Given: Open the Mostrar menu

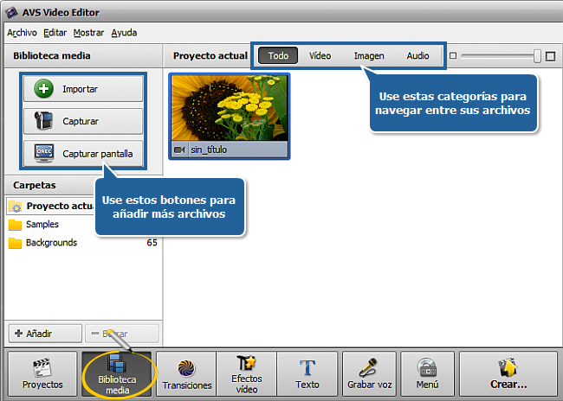Looking at the screenshot, I should pos(88,33).
